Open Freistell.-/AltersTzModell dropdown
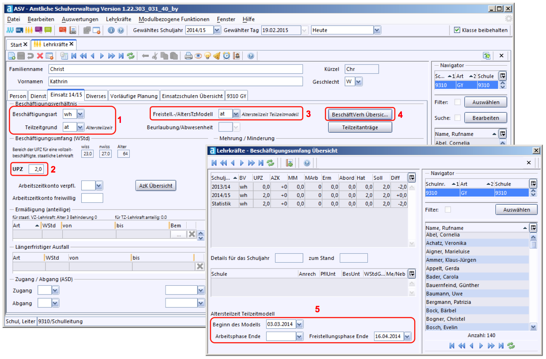546x359 pixels. (236, 114)
